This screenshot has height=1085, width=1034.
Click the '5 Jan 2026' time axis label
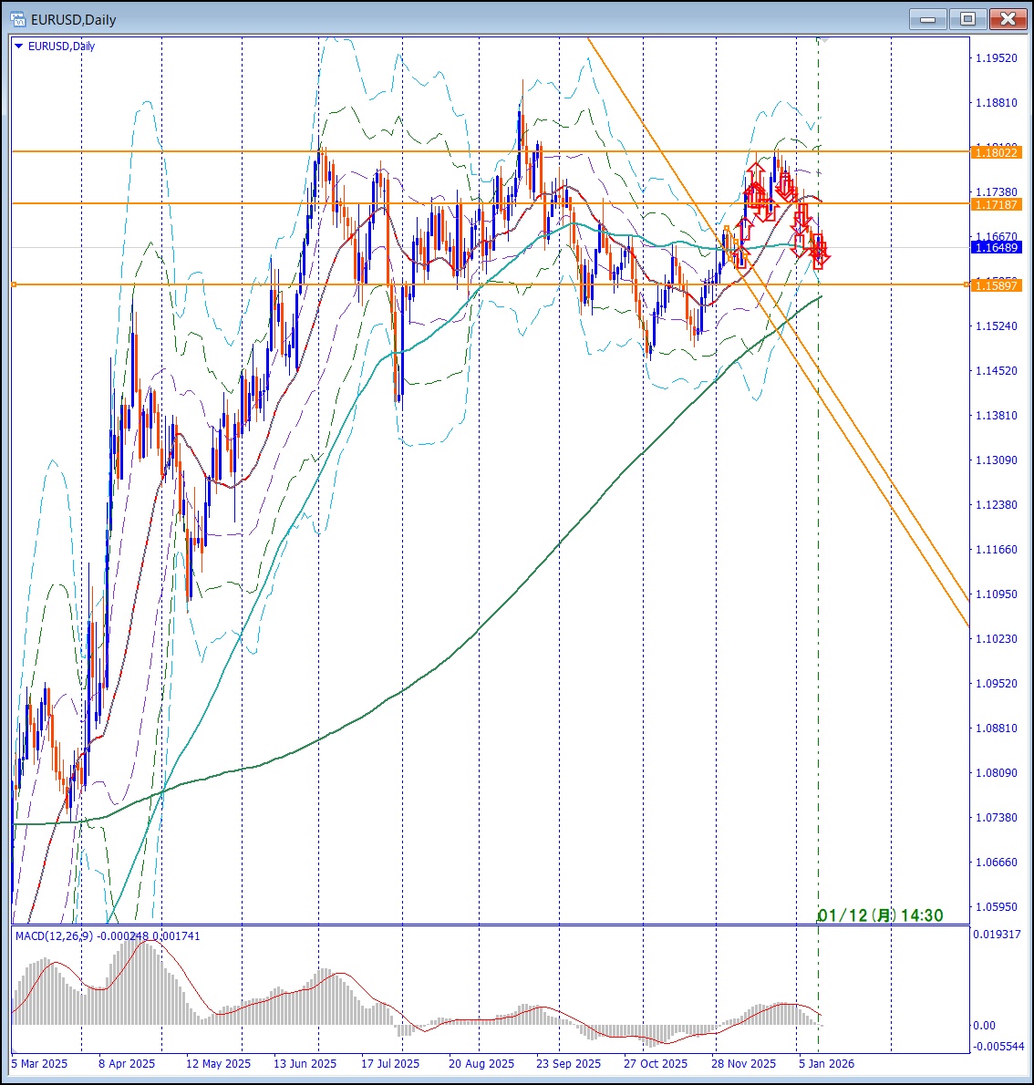[826, 1063]
